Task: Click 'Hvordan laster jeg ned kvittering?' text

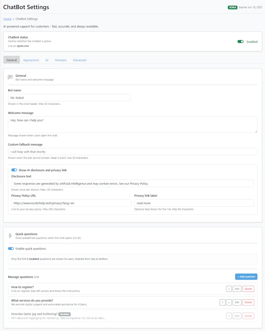Action: [x=34, y=314]
